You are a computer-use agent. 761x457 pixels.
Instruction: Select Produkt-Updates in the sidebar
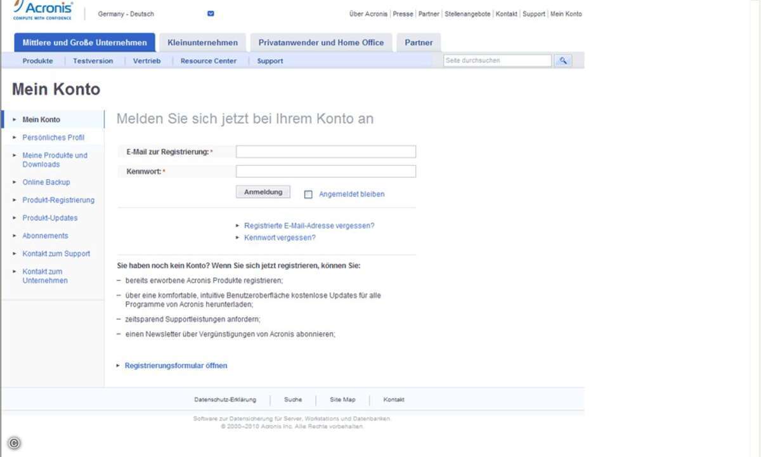(50, 218)
